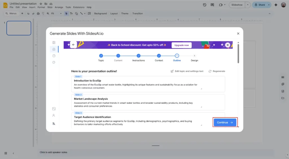Open the Gemini sparkle icon in header
The width and height of the screenshot is (289, 159).
(x=276, y=5)
